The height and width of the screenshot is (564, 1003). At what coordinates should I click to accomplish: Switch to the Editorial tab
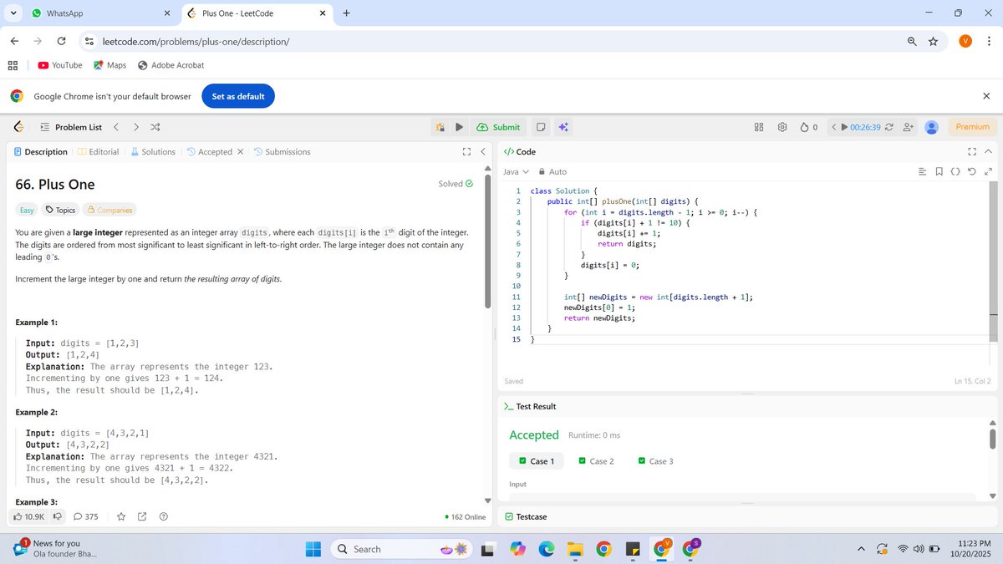coord(98,152)
